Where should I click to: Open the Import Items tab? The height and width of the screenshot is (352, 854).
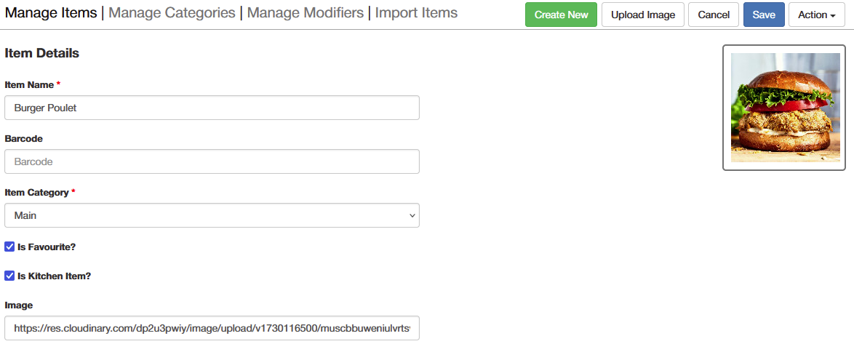416,12
